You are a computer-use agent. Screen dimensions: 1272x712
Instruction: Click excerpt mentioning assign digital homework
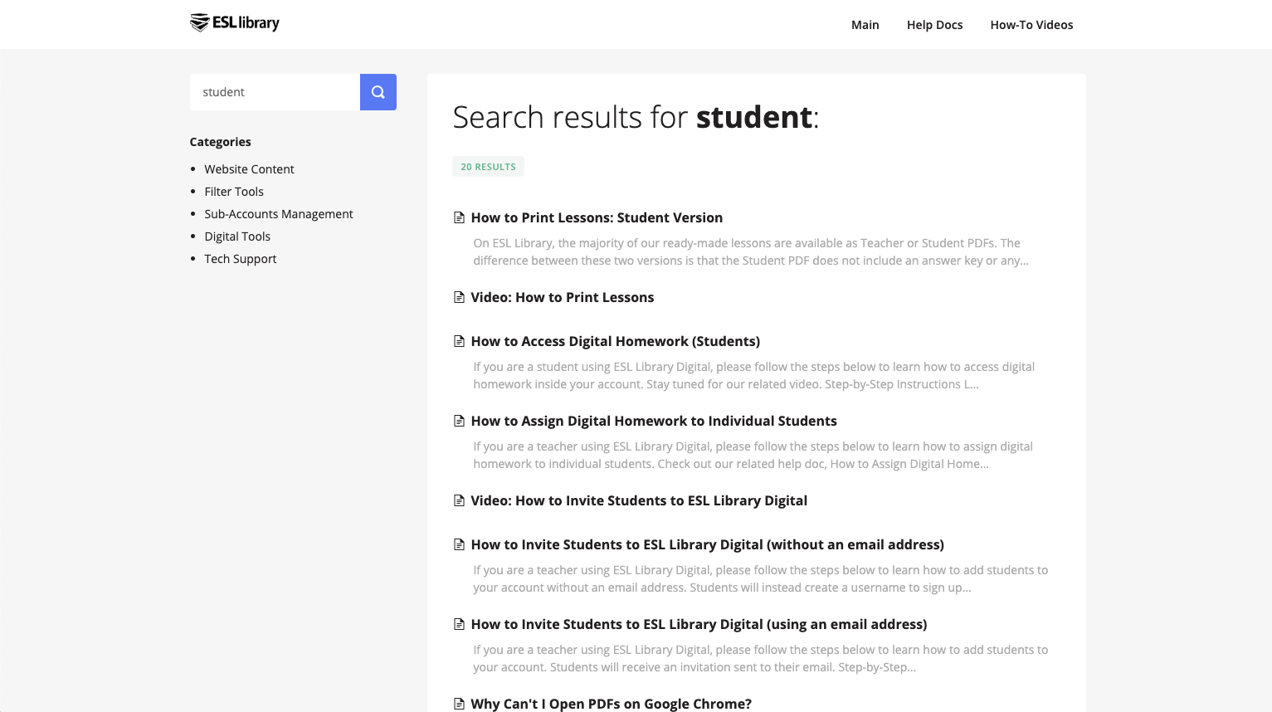(753, 455)
